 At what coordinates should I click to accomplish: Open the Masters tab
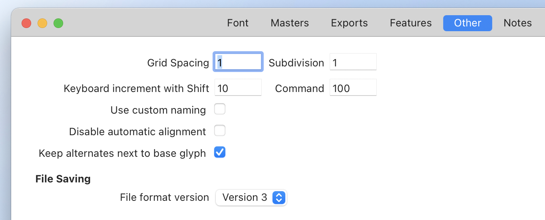pos(290,23)
